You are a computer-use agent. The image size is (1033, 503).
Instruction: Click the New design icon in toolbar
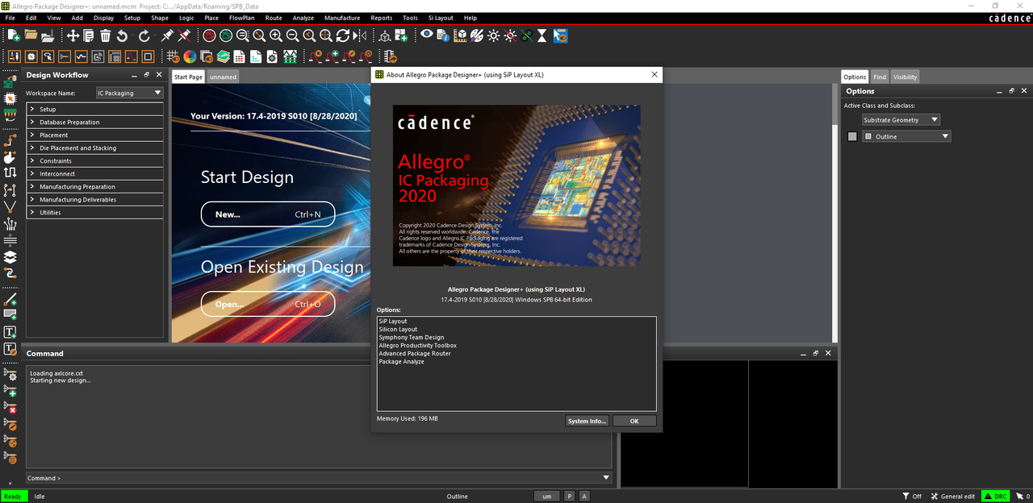click(14, 35)
